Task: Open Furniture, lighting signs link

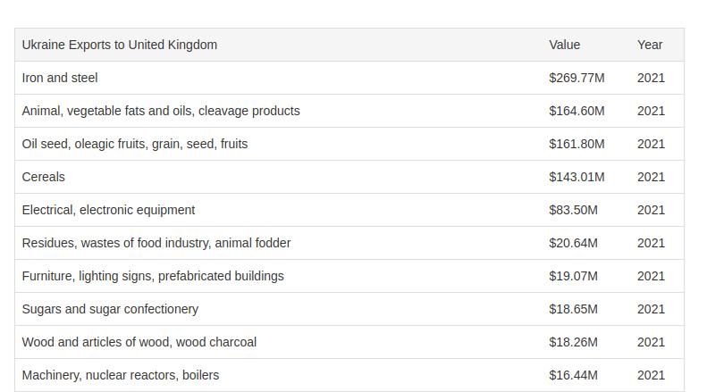Action: coord(153,276)
